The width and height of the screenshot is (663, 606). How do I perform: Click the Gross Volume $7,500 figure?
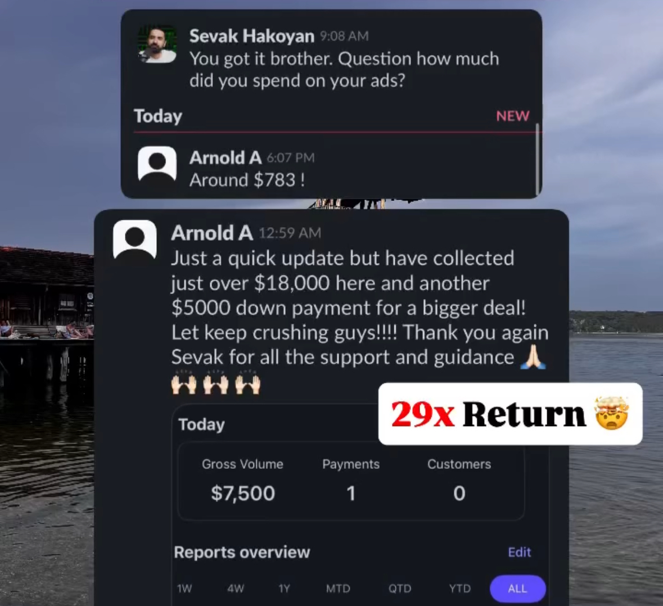pyautogui.click(x=243, y=493)
